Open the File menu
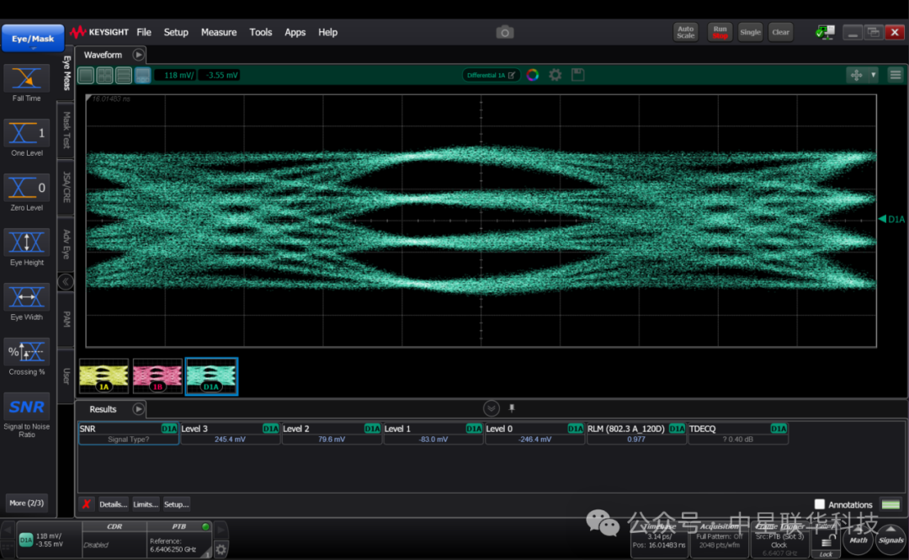Viewport: 909px width, 560px height. click(144, 33)
